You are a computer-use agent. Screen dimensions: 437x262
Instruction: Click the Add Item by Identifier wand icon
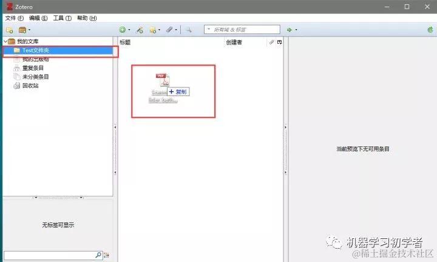click(x=139, y=30)
